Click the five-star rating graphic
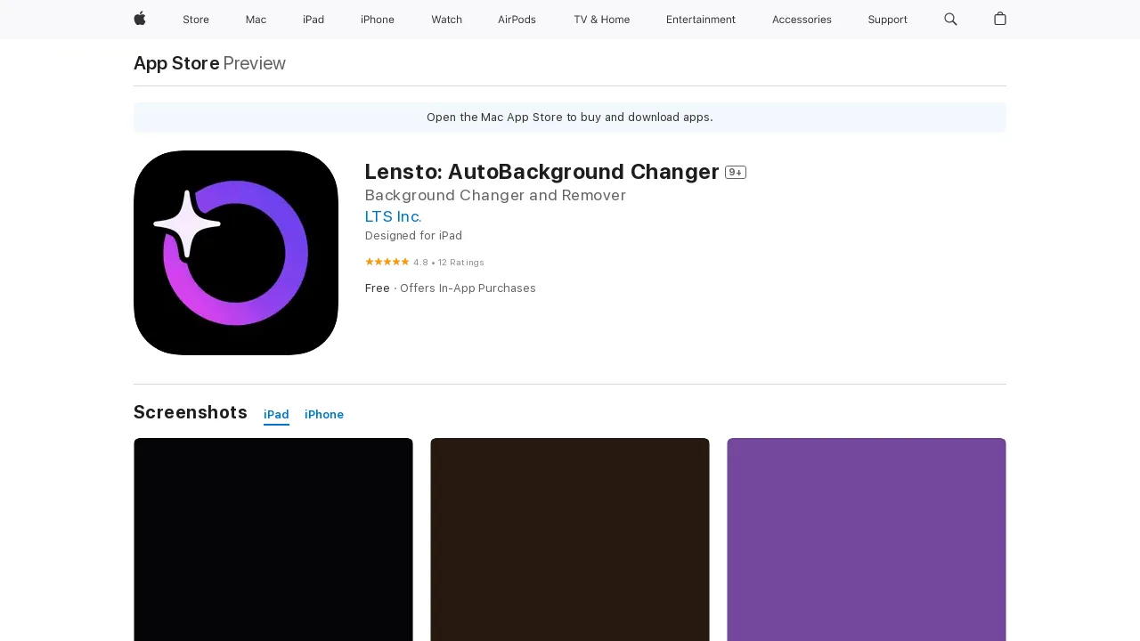This screenshot has height=641, width=1140. pos(387,262)
